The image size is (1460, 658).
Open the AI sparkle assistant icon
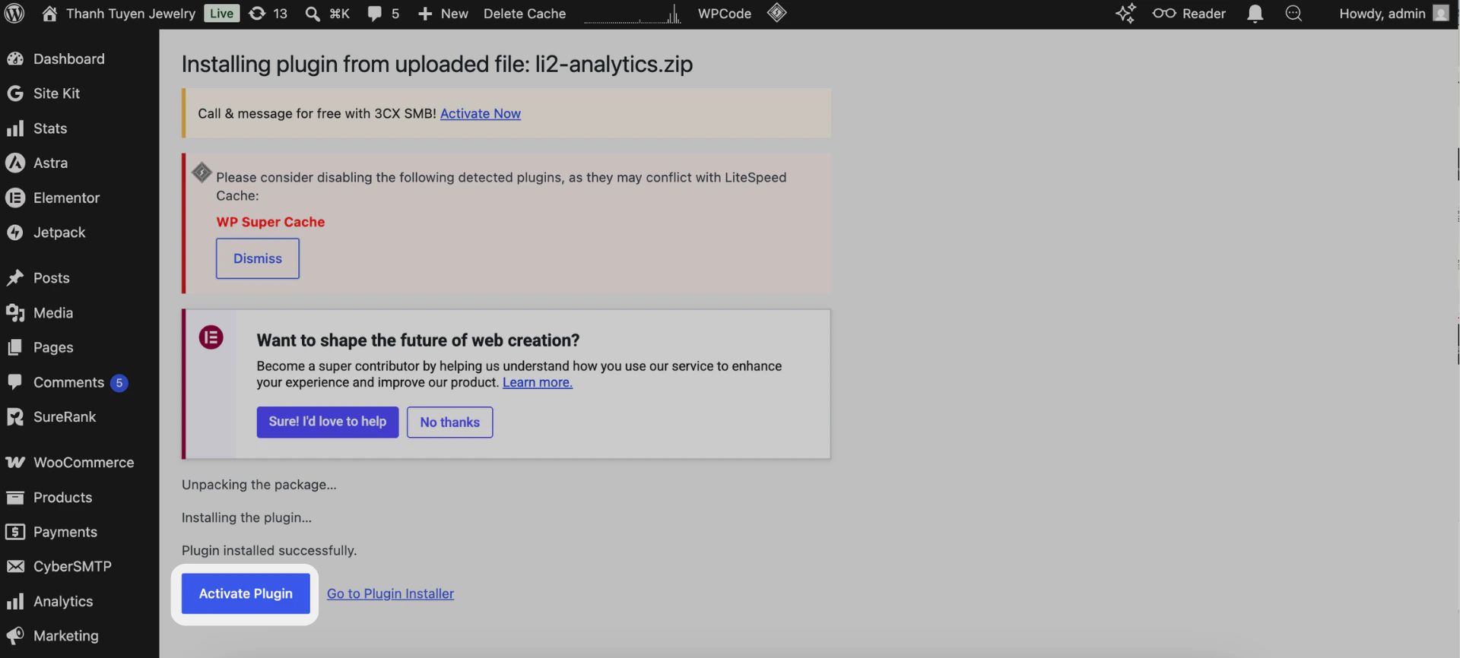tap(1125, 14)
